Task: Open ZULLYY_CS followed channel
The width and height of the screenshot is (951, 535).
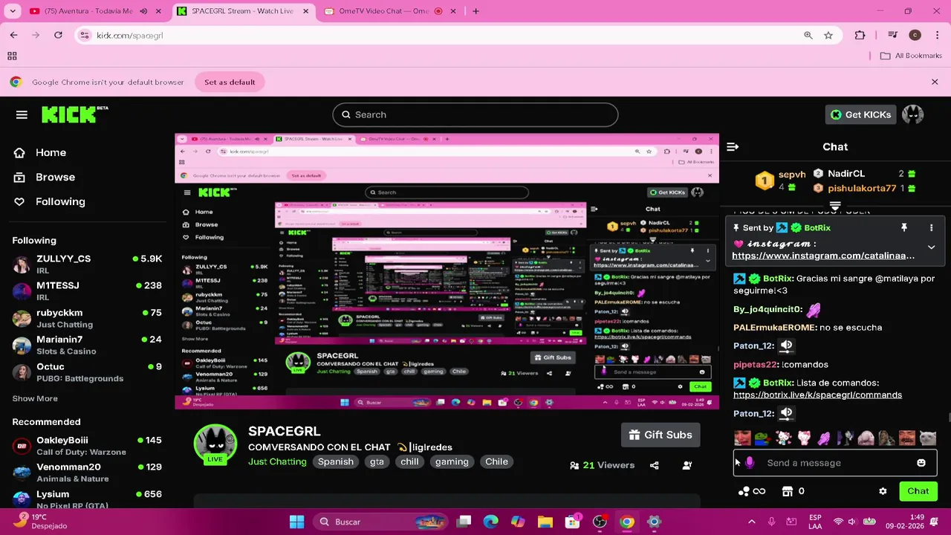Action: (x=88, y=265)
